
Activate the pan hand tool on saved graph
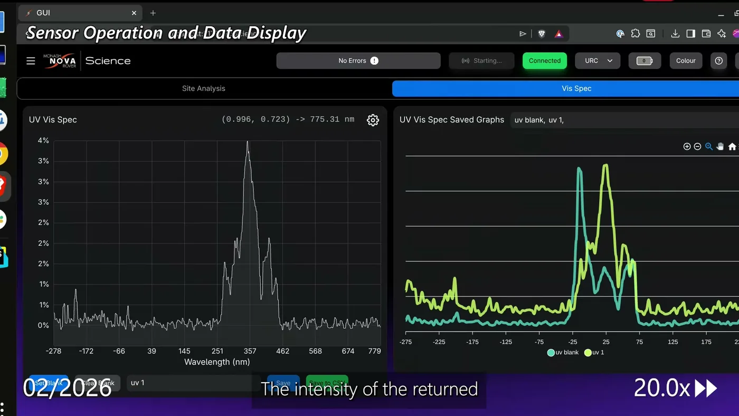[720, 147]
